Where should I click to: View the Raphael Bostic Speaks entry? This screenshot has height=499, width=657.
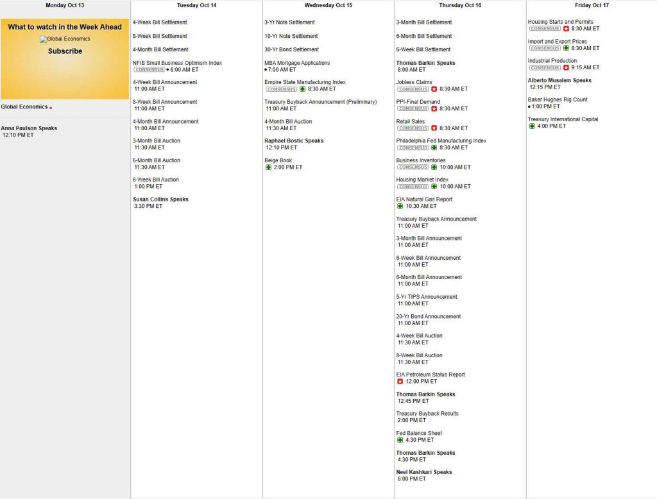(x=294, y=140)
